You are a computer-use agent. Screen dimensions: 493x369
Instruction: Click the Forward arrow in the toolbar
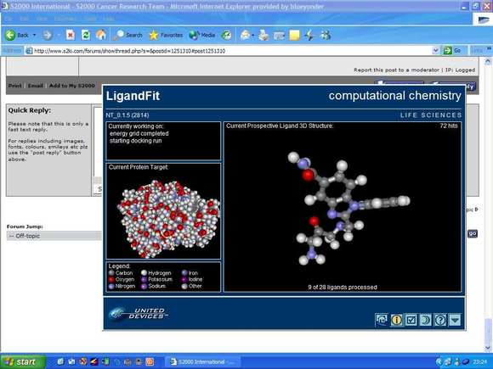(x=47, y=35)
